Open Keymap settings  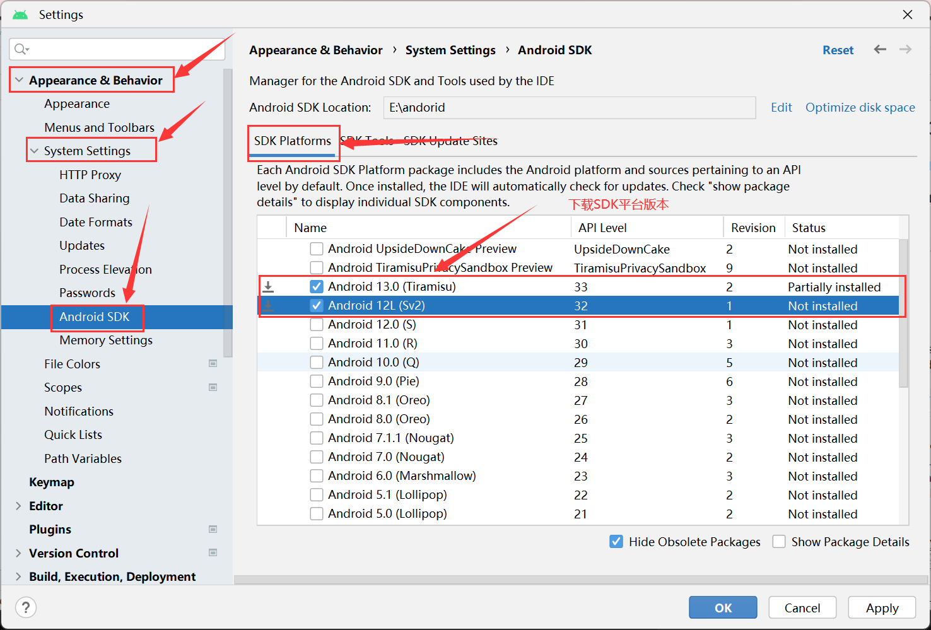pos(52,482)
